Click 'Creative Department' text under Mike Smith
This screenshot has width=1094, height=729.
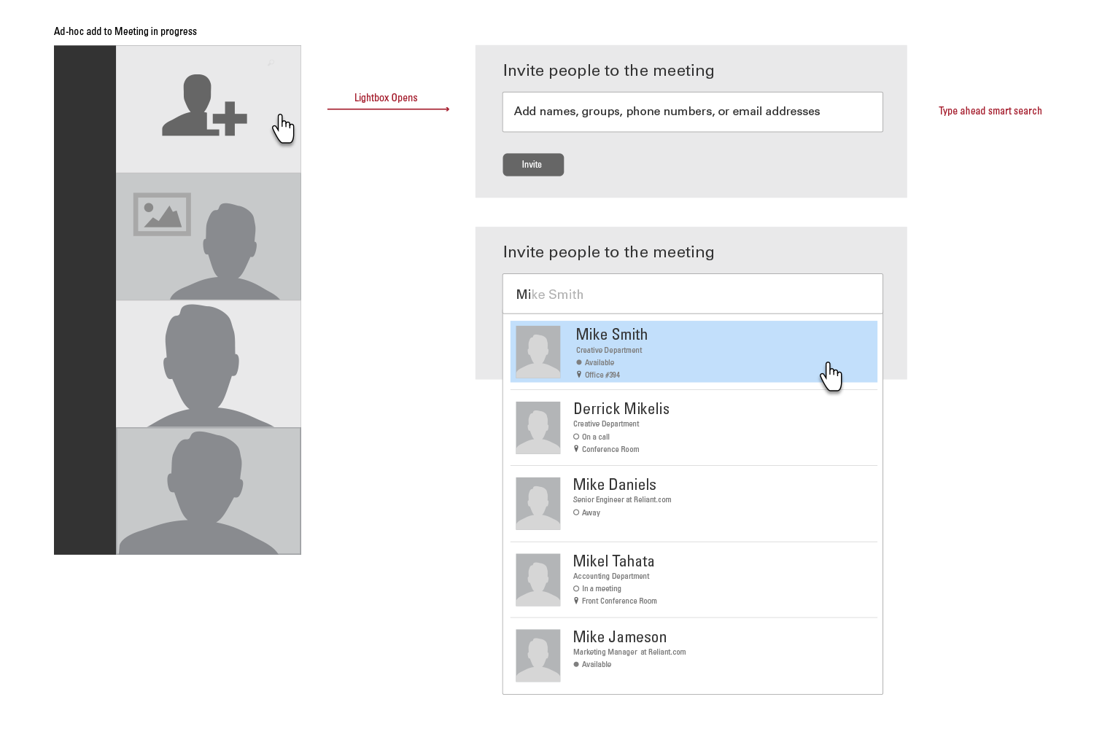coord(609,351)
